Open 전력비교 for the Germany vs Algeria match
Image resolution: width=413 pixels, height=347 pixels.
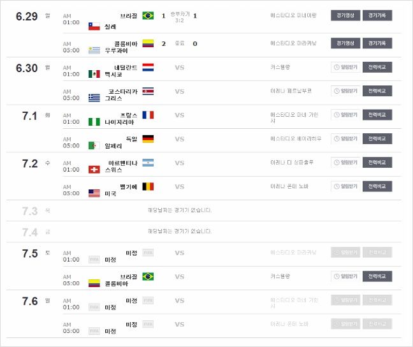point(377,138)
